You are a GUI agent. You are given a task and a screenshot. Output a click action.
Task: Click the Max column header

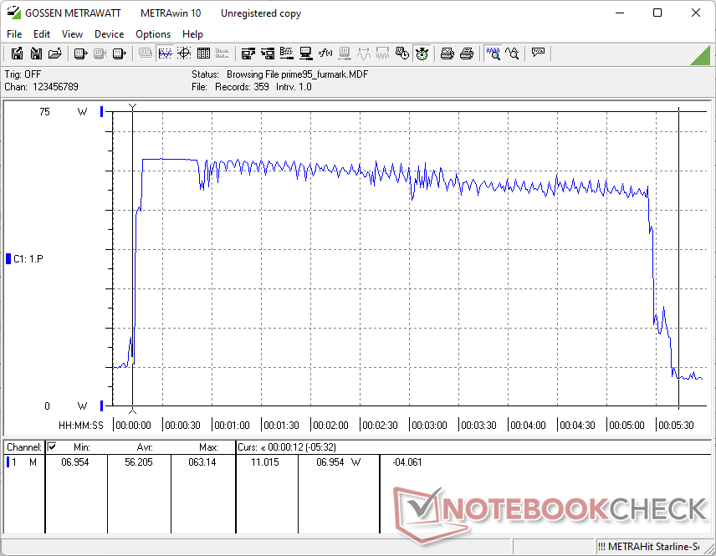(208, 447)
